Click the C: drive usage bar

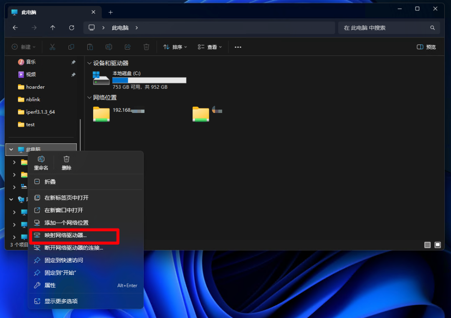(149, 80)
